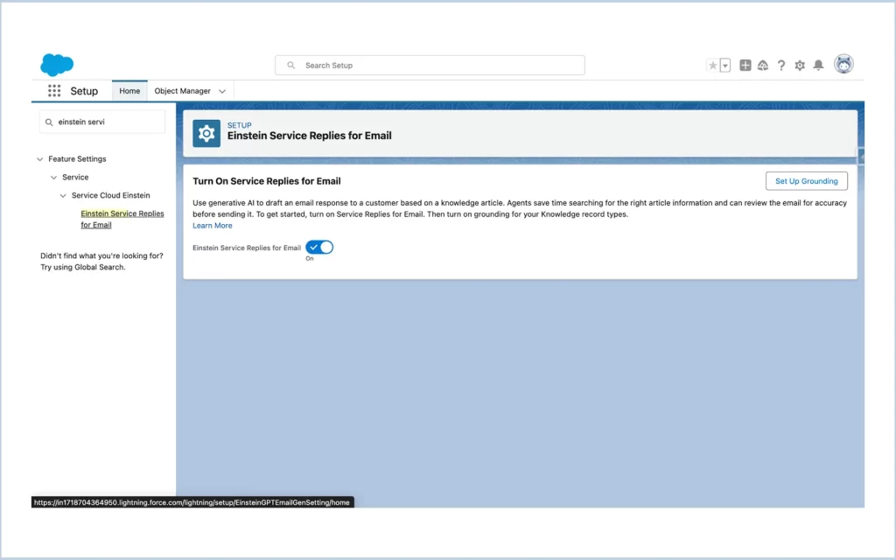Screen dimensions: 896x560
Task: Open Einstein Service Replies for Email link
Action: point(122,220)
